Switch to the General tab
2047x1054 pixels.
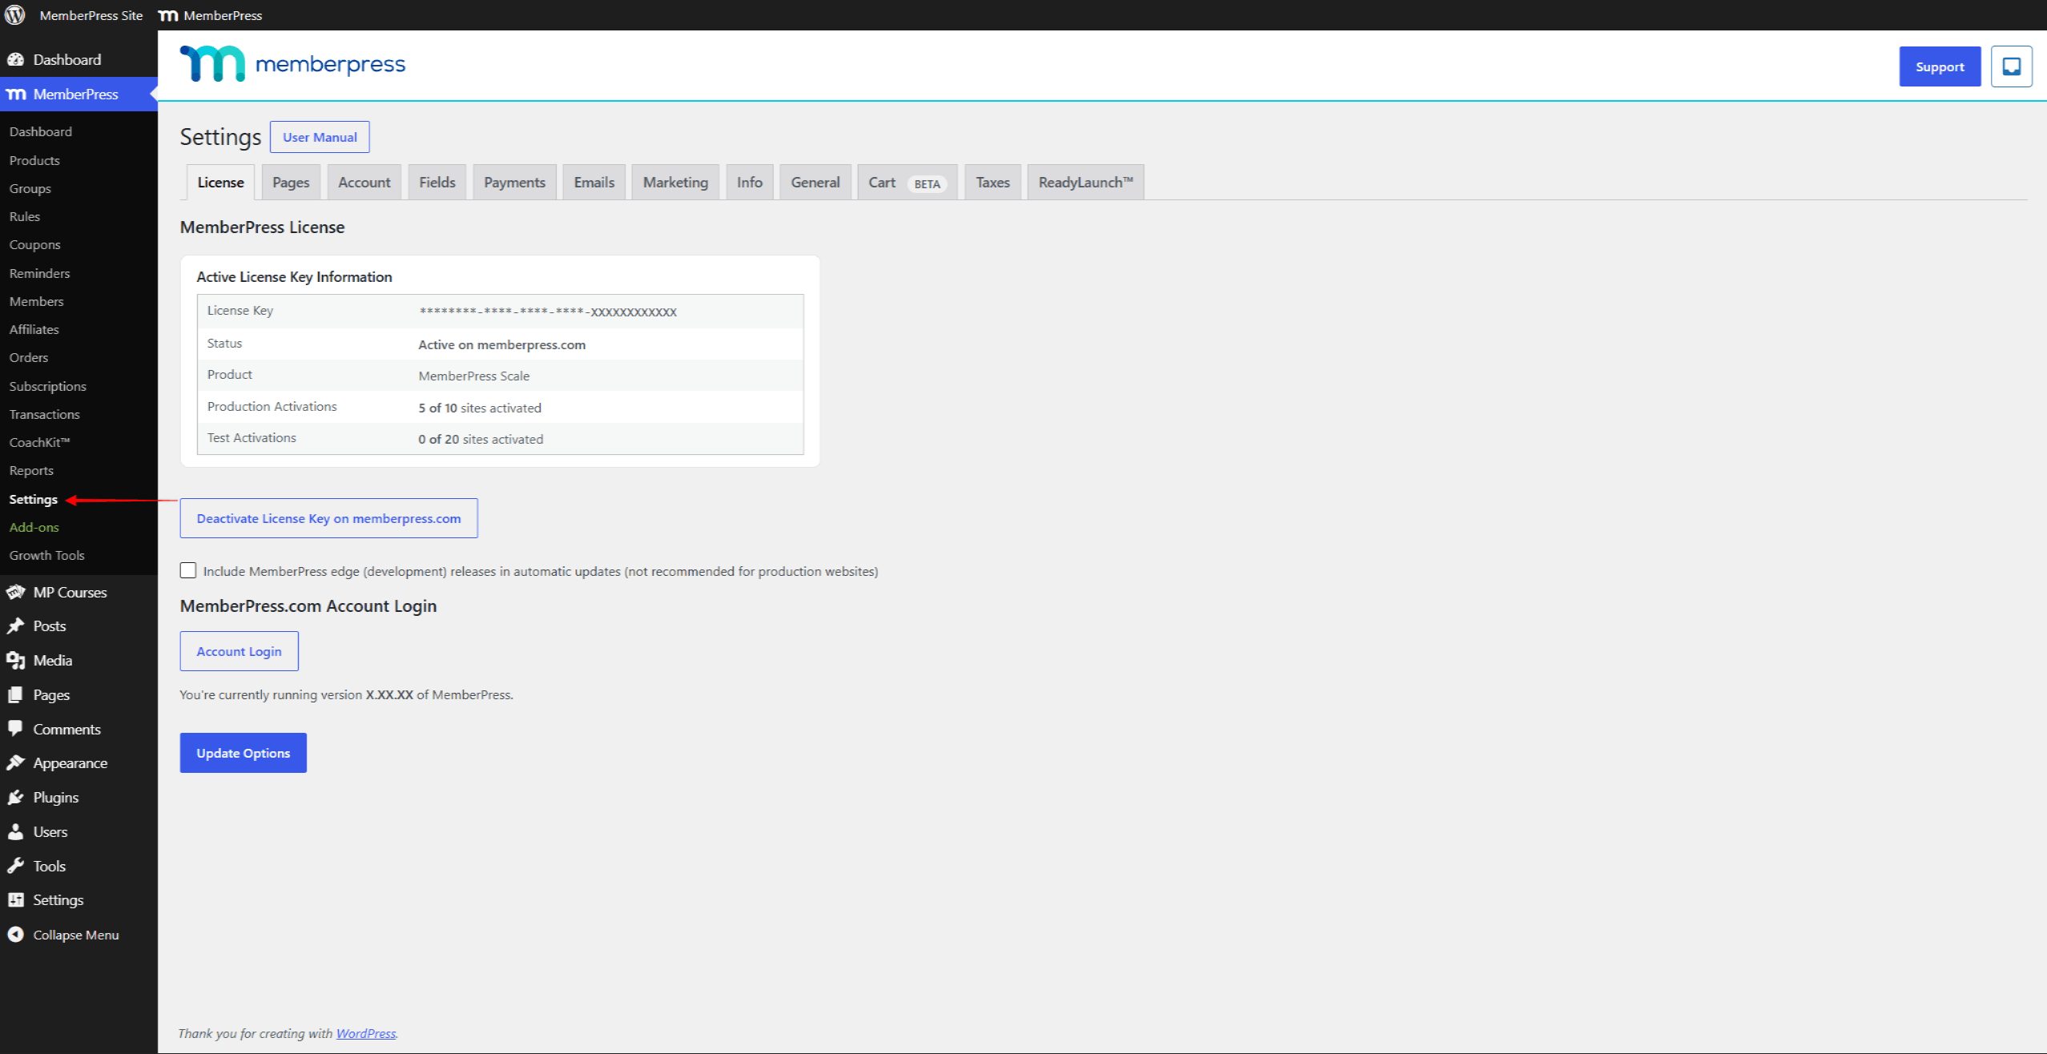click(x=815, y=183)
